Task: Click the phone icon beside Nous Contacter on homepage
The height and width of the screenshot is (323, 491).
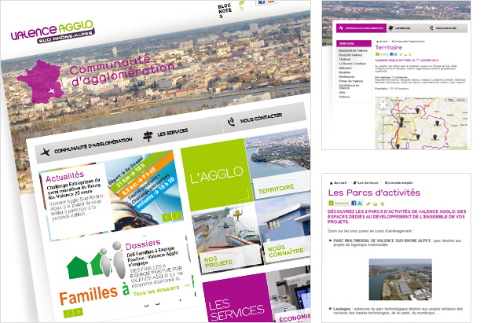Action: [231, 122]
